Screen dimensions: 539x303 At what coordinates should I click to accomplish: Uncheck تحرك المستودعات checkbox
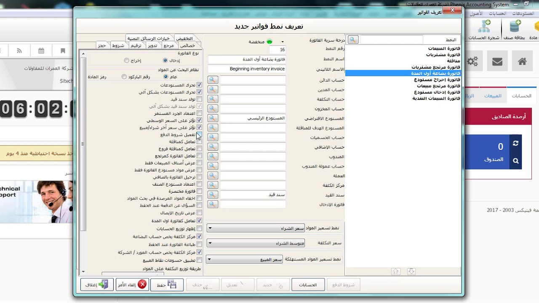point(200,85)
